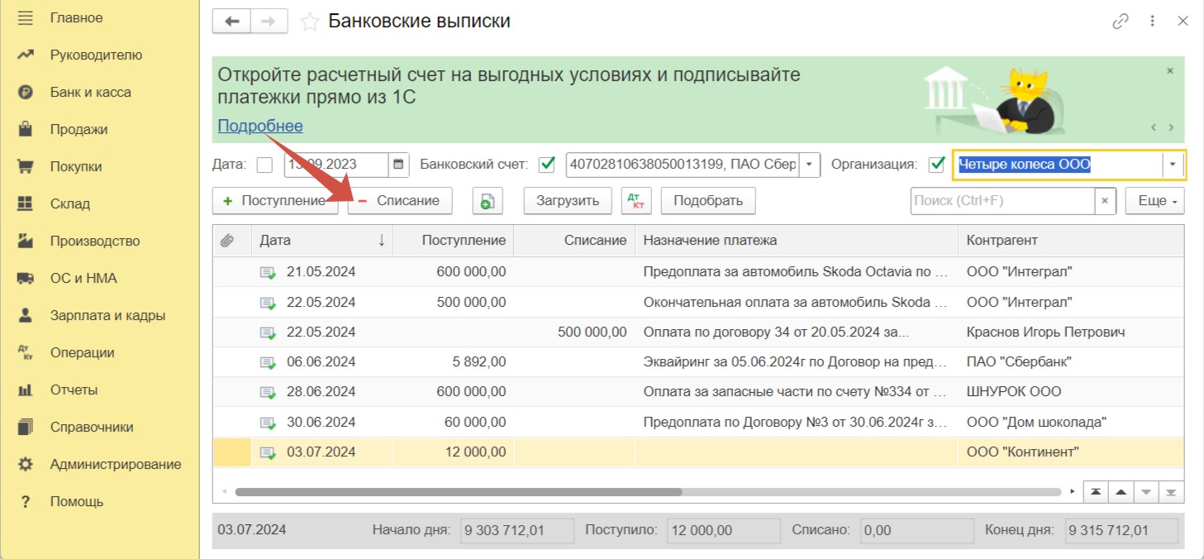Click the back navigation arrow button
Image resolution: width=1204 pixels, height=559 pixels.
[x=231, y=21]
